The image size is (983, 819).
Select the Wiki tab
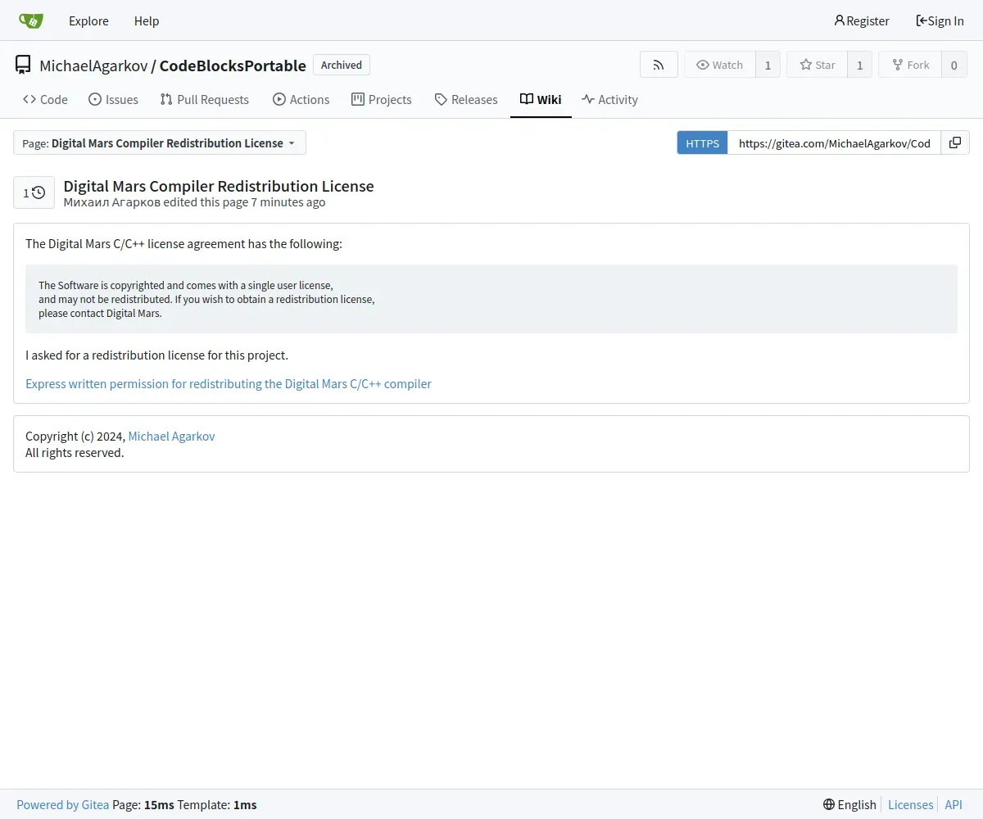[541, 99]
